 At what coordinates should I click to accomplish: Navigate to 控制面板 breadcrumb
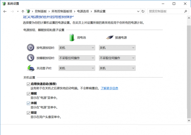point(41,11)
